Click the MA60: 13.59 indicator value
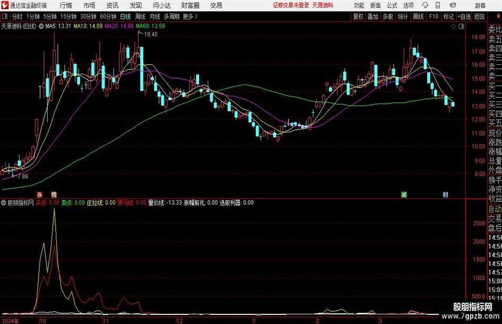This screenshot has height=324, width=502. (x=150, y=26)
